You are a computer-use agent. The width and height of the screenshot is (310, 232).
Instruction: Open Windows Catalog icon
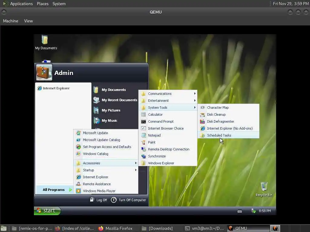tap(78, 154)
